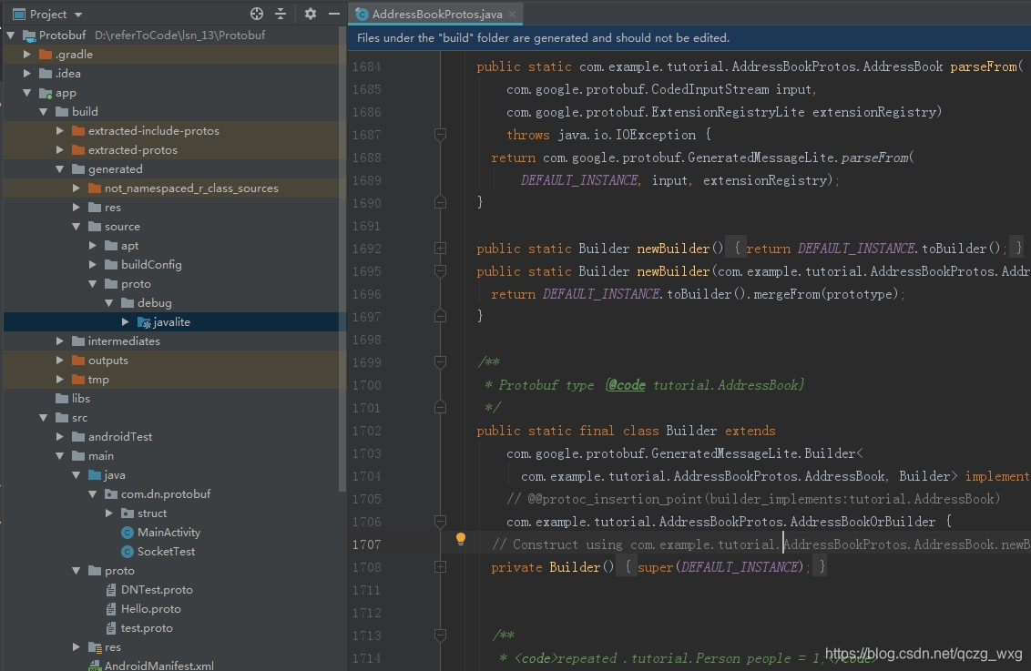Expand the struct package
Viewport: 1031px width, 671px height.
coord(109,513)
